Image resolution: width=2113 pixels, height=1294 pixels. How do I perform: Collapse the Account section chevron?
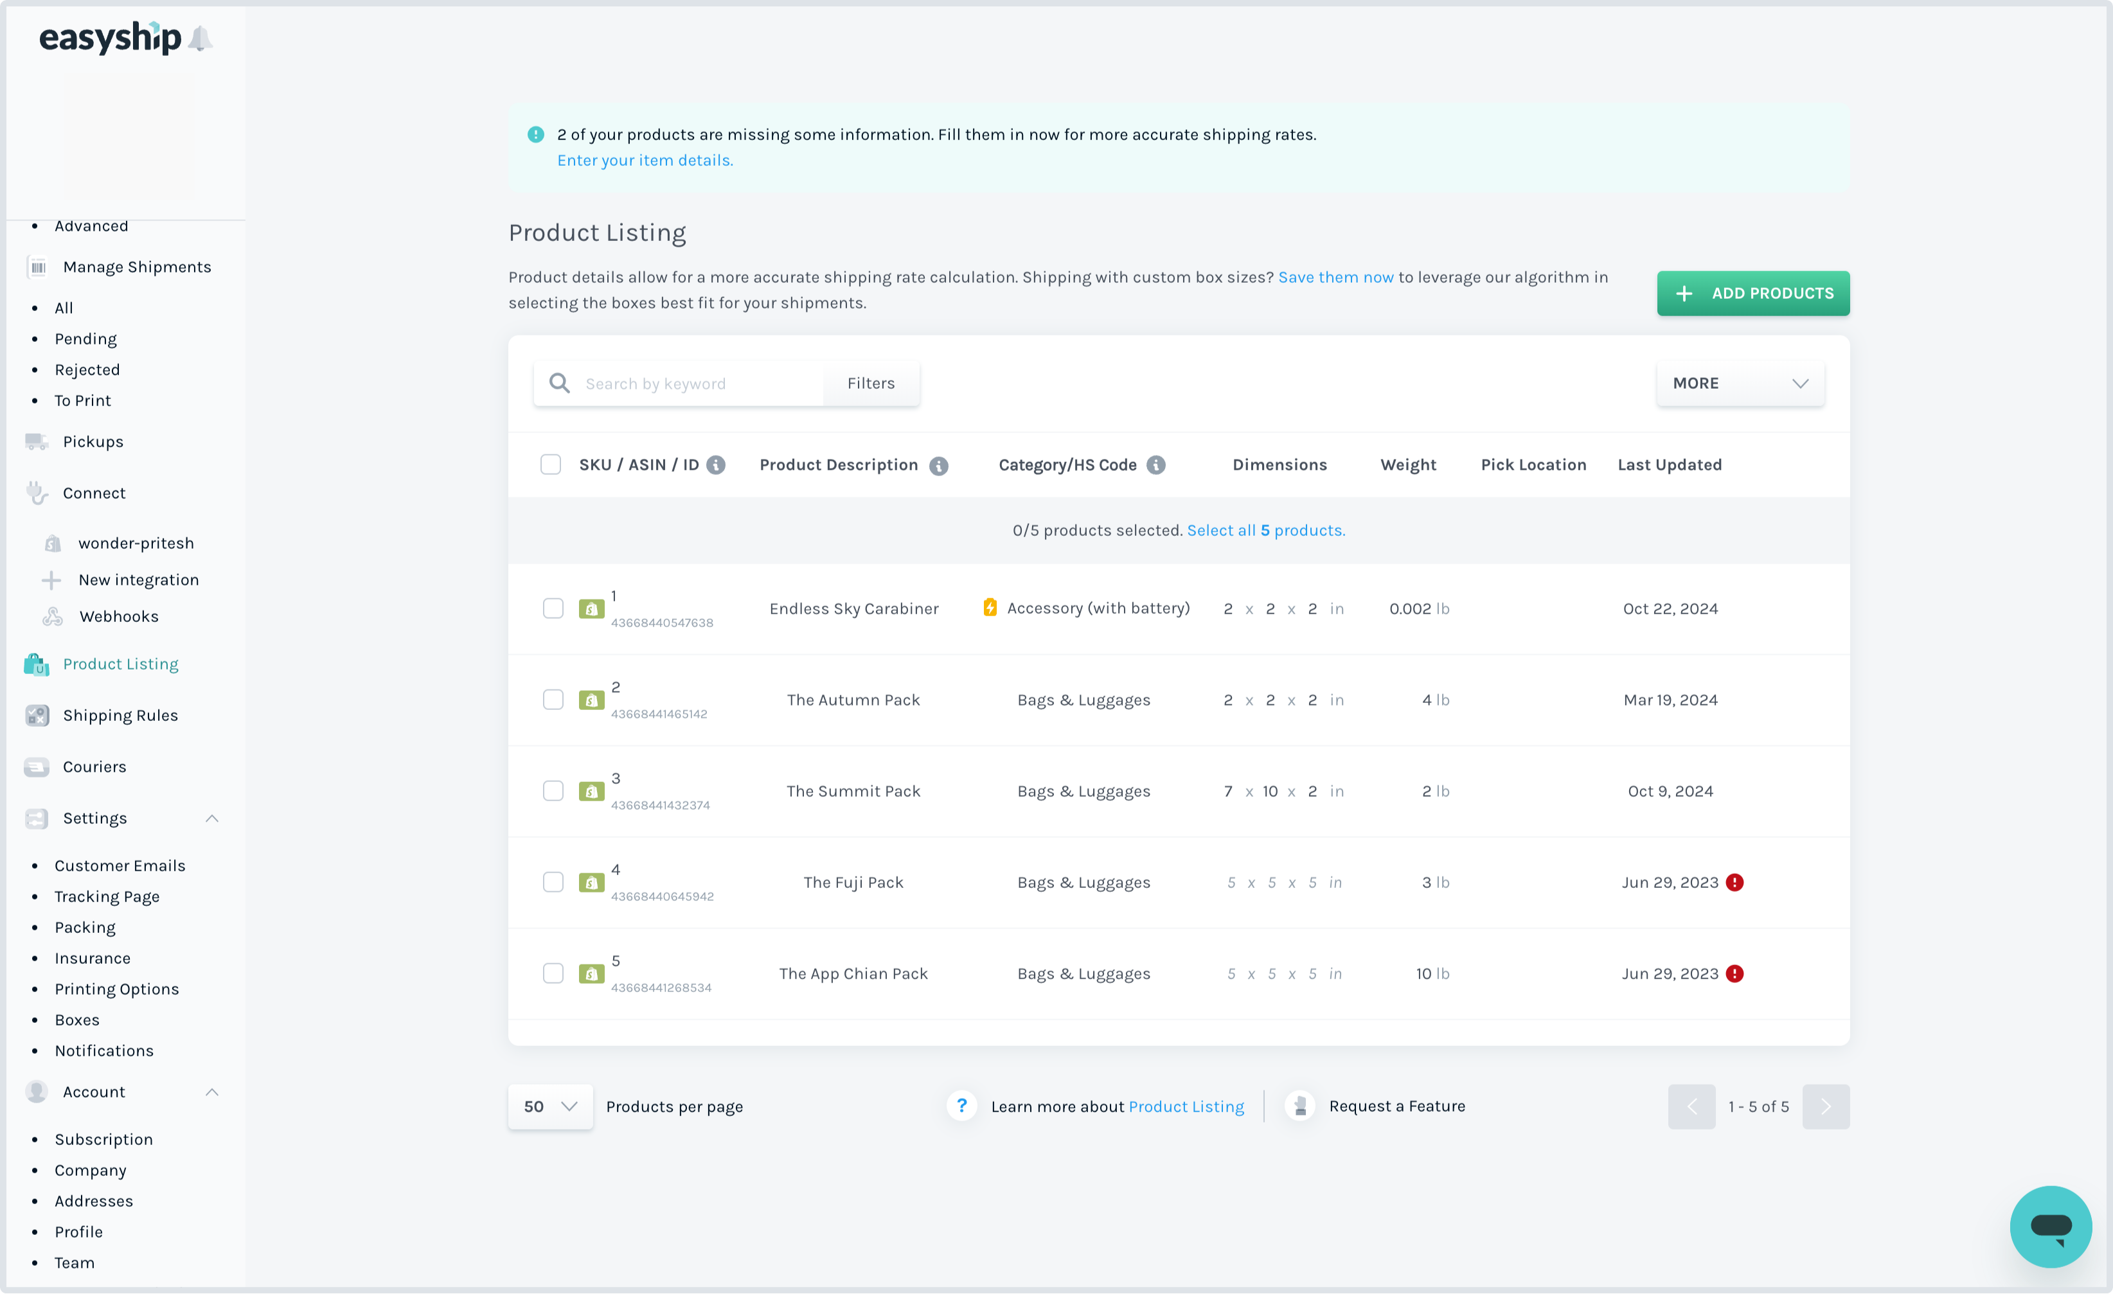point(212,1092)
